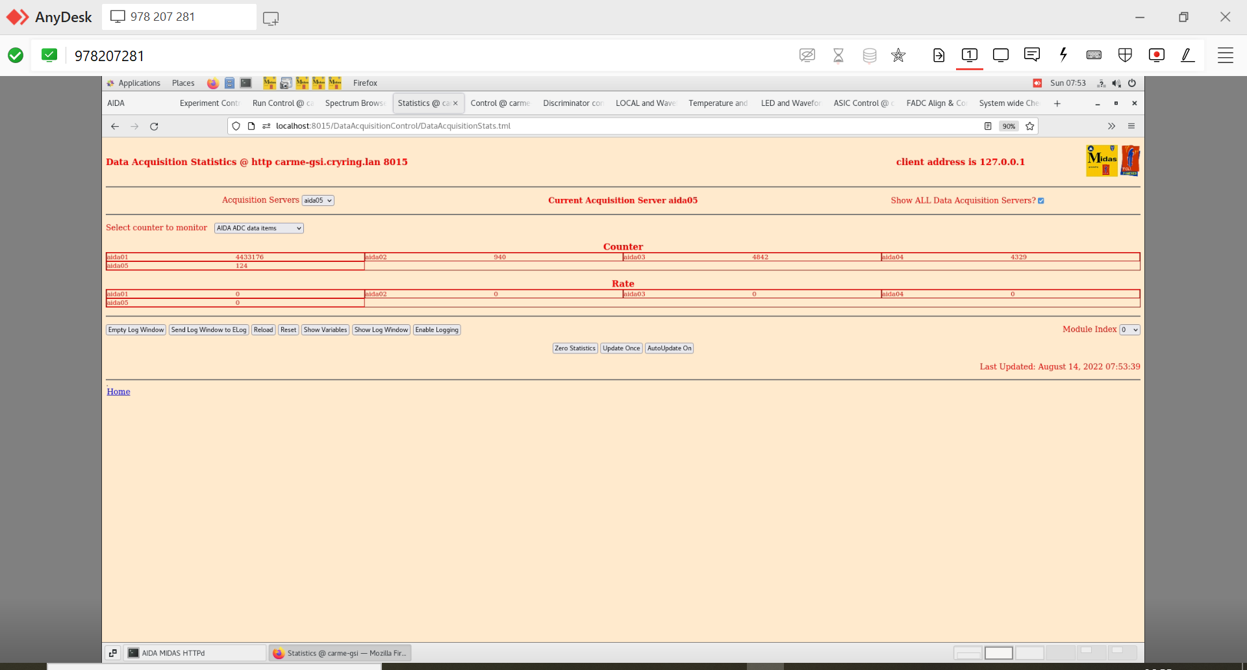This screenshot has height=670, width=1247.
Task: Open the AnyDesk keyboard settings icon
Action: [x=1094, y=55]
